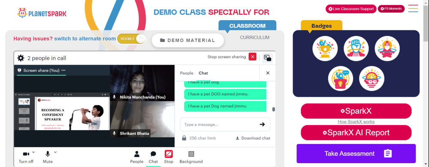Image resolution: width=429 pixels, height=167 pixels.
Task: Mute the microphone
Action: tap(48, 157)
